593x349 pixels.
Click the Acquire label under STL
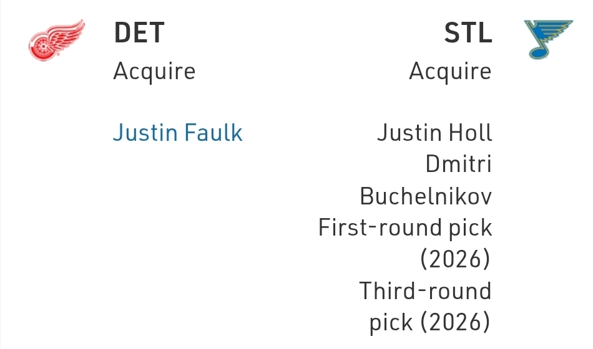point(450,72)
